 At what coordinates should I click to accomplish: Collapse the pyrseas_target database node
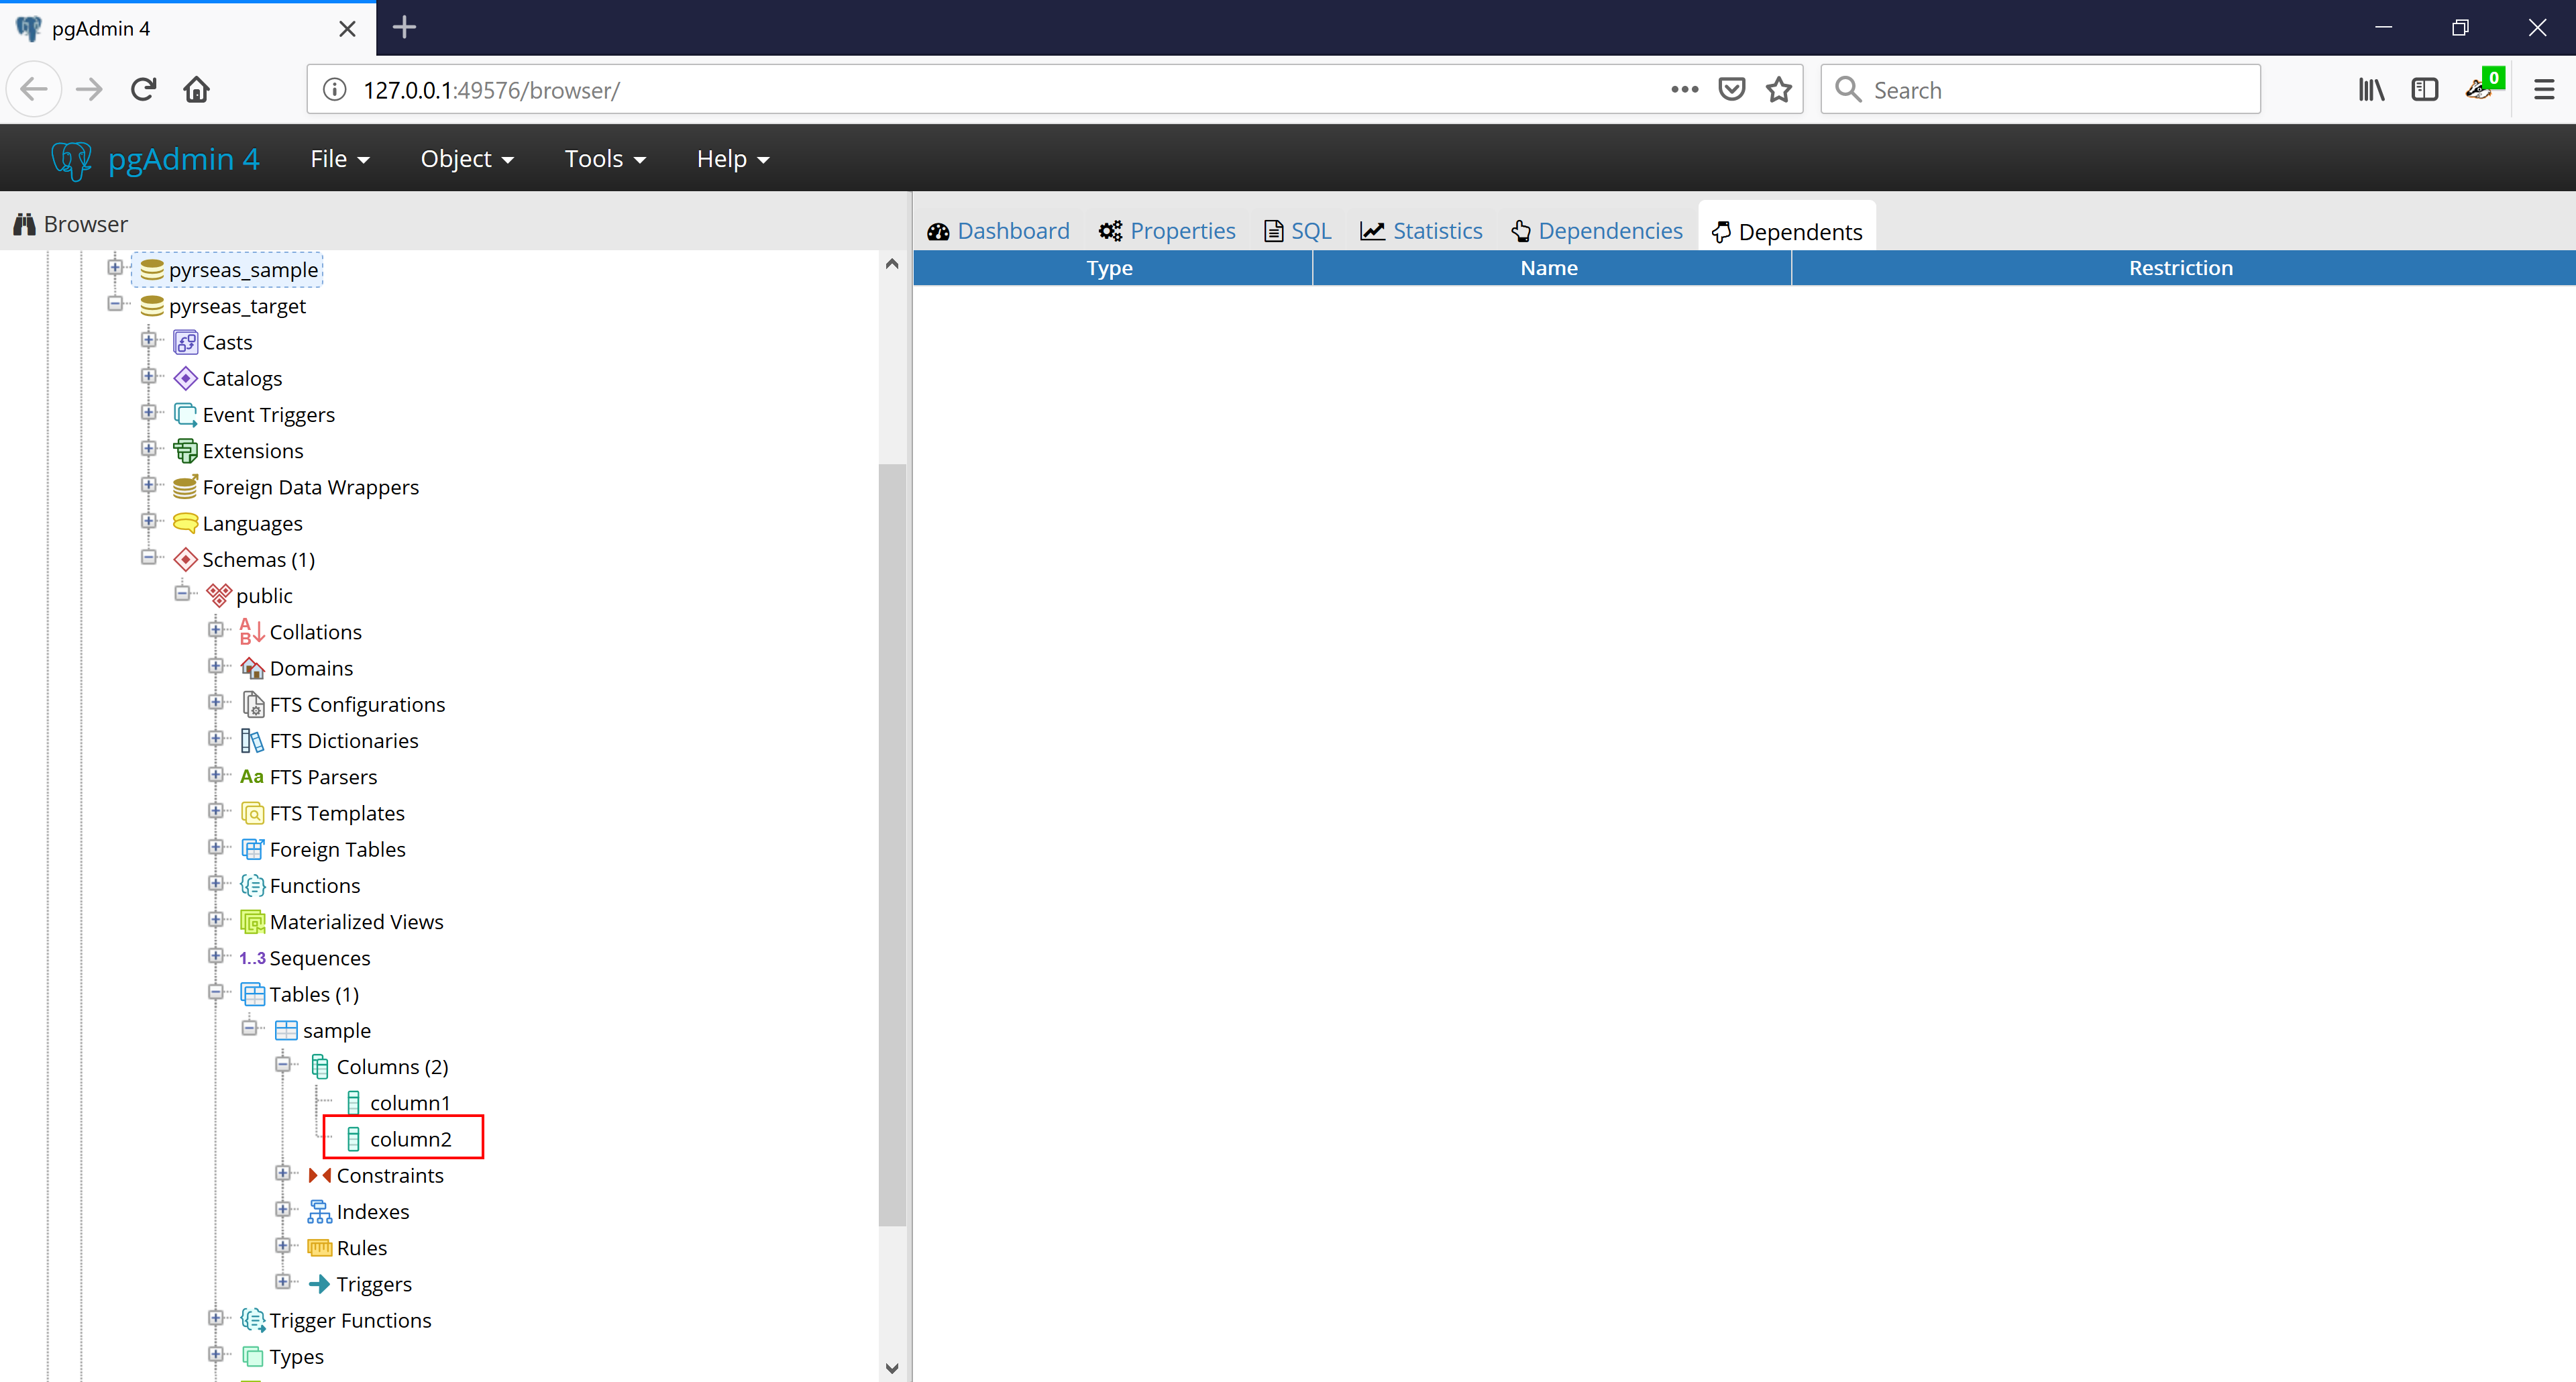[x=115, y=303]
